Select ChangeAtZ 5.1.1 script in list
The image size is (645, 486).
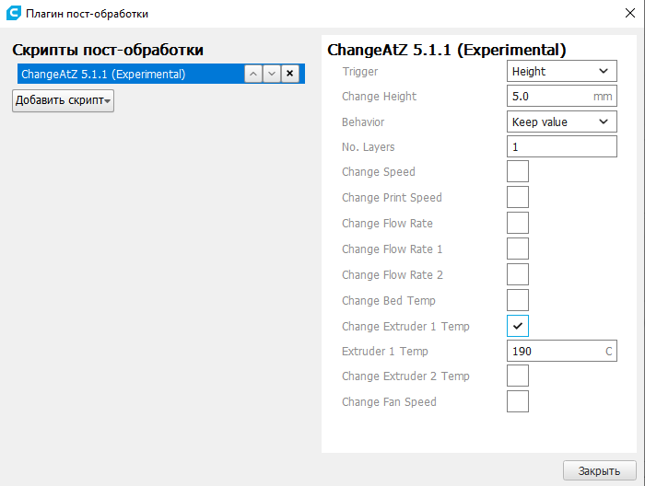pos(129,75)
